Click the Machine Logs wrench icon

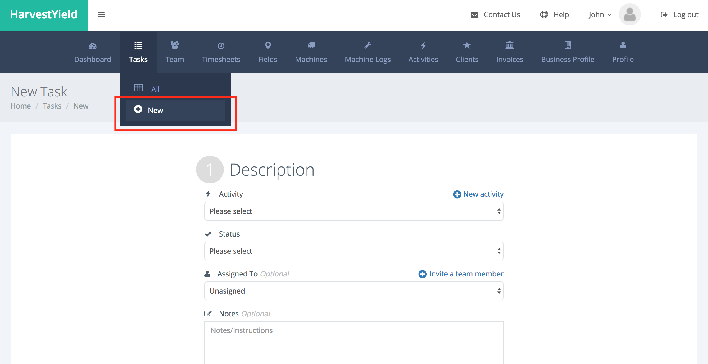[368, 45]
